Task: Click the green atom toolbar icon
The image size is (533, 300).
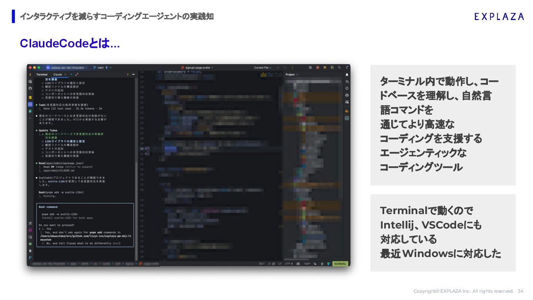Action: point(332,68)
